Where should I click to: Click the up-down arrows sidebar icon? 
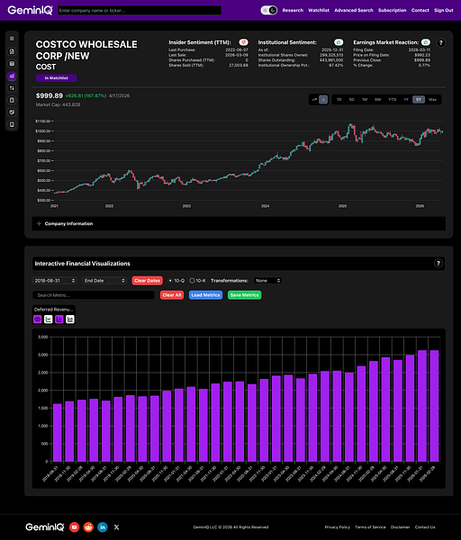[12, 88]
